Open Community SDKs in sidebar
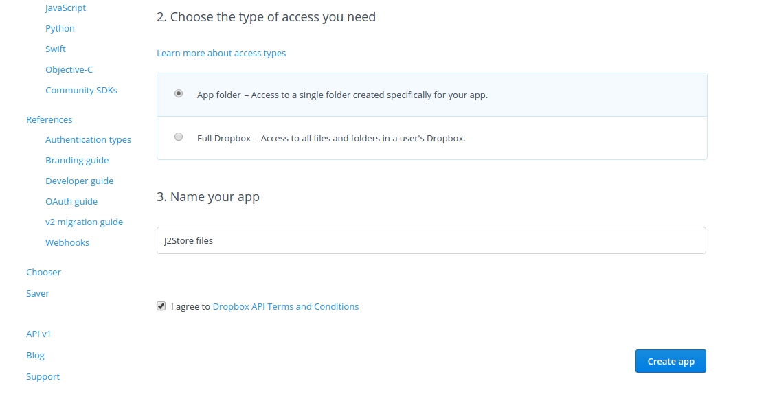 coord(81,90)
